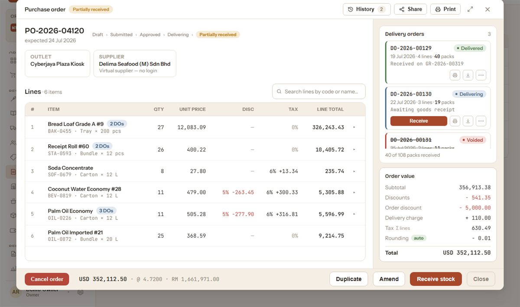Click the QTY column header
The width and height of the screenshot is (520, 307).
coord(159,110)
